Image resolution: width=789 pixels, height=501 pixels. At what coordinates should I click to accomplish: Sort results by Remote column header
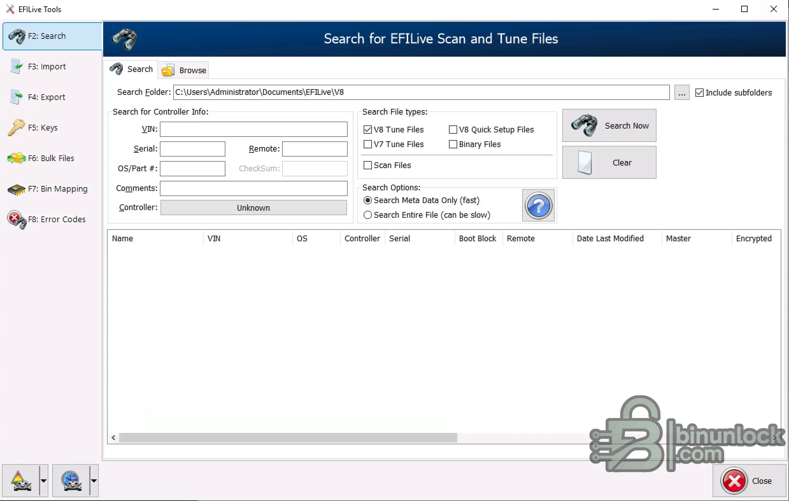pos(538,238)
